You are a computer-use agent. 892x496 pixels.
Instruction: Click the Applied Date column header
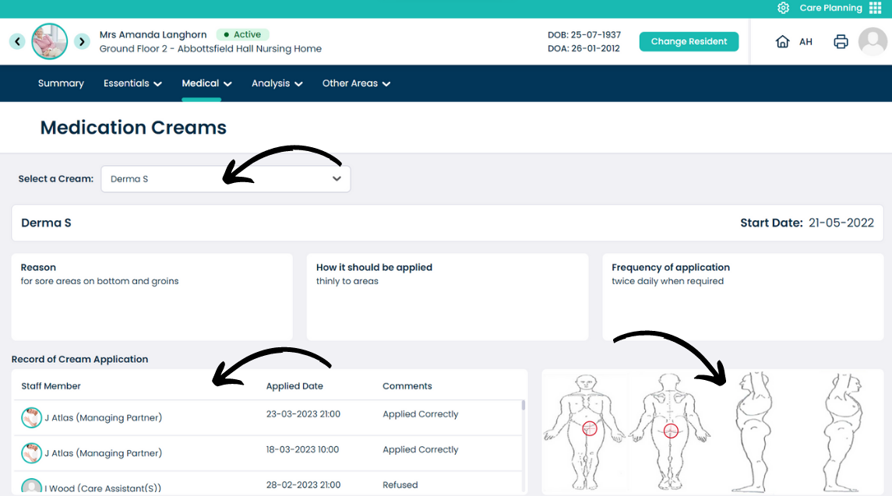click(294, 385)
